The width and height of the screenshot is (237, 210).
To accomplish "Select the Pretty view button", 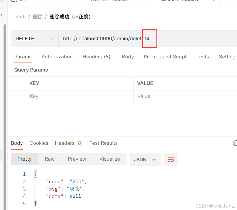I will [24, 159].
